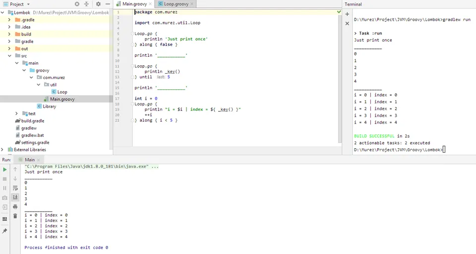Clear Run console with trash icon
476x254 pixels.
(15, 216)
